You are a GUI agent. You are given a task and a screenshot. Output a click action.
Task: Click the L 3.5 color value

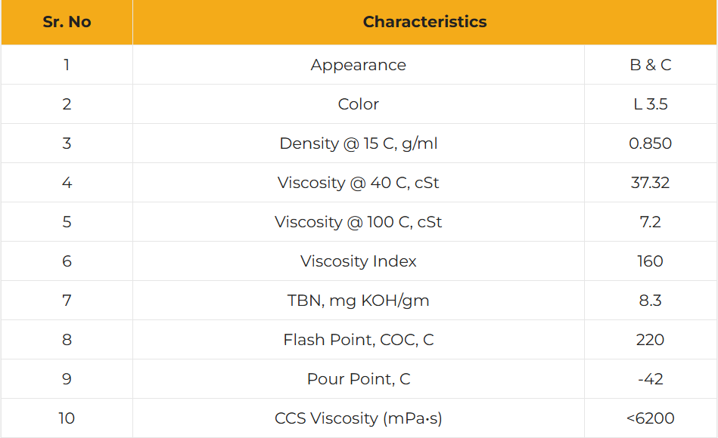click(650, 103)
